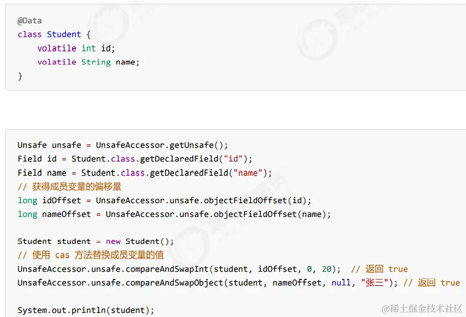Click the 'long nameOffset' declaration line

[x=174, y=214]
